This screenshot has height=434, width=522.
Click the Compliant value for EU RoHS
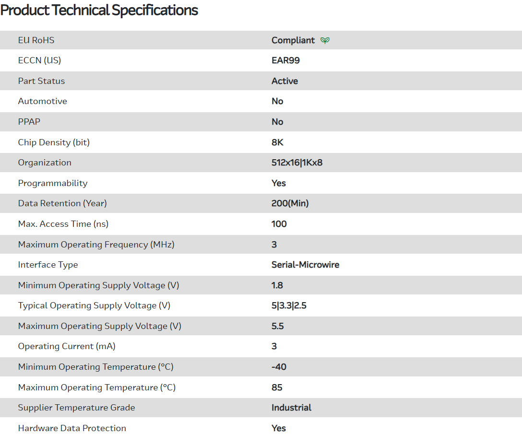[x=293, y=40]
